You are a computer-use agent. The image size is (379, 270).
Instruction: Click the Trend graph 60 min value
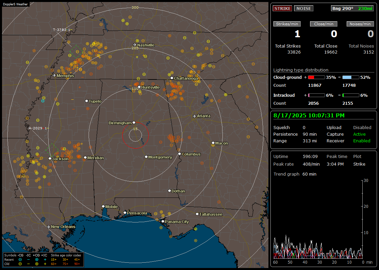pos(309,174)
